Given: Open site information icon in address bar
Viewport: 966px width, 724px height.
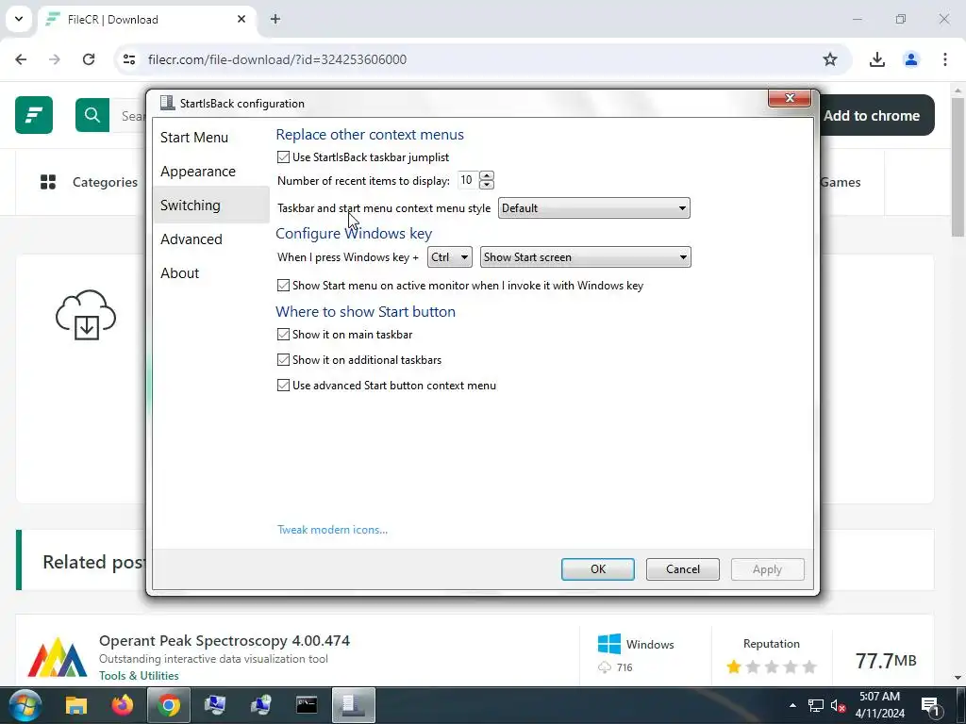Looking at the screenshot, I should 129,59.
